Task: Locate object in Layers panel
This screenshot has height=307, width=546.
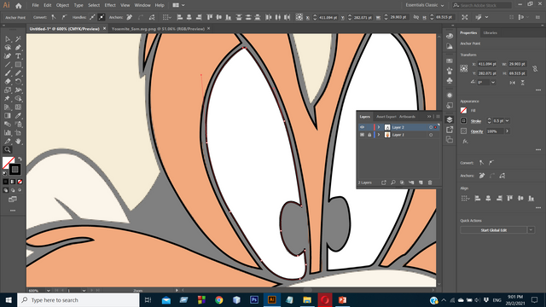Action: click(392, 182)
